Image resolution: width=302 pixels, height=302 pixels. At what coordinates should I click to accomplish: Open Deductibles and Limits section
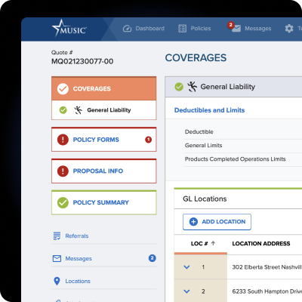click(209, 110)
